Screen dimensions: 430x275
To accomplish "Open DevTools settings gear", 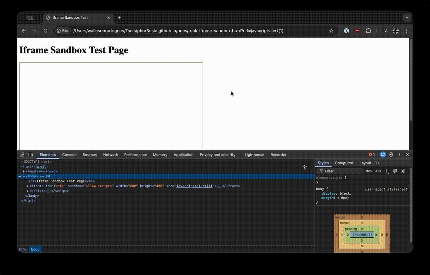I will point(391,154).
